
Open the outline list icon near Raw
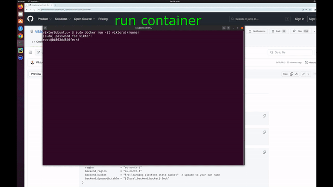[314, 74]
